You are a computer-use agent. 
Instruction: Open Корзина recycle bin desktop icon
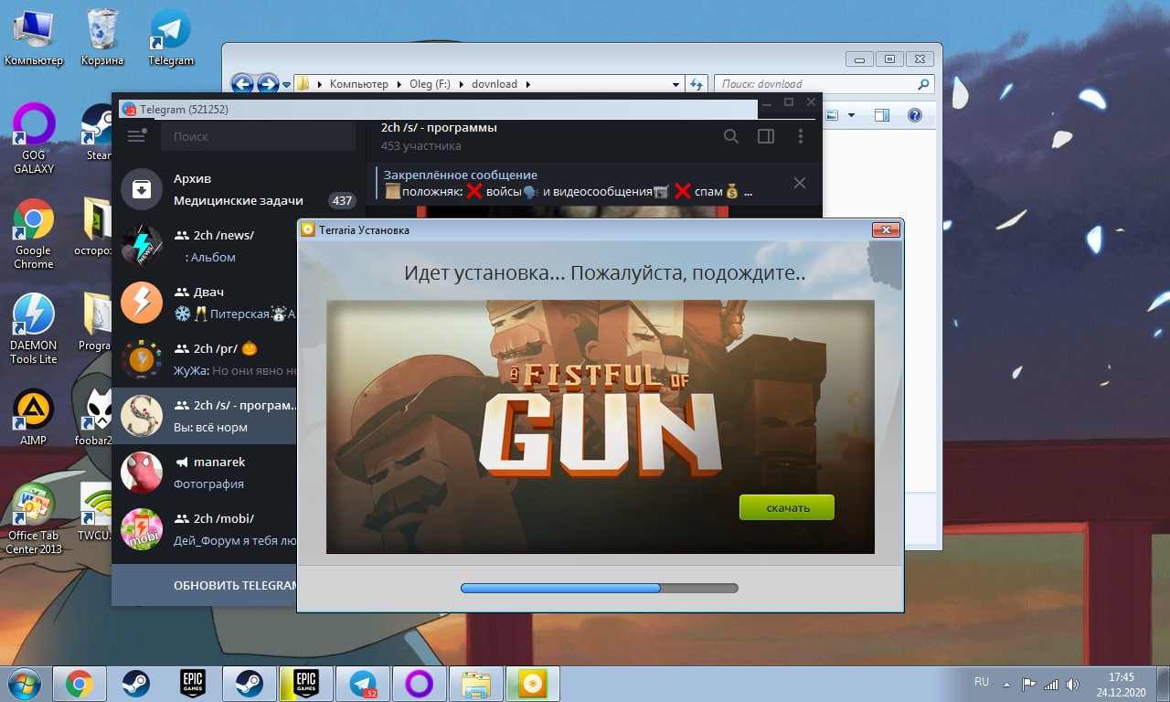(101, 38)
